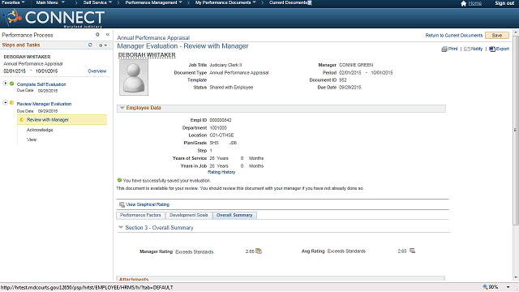Expand the Complete Self Evaluation step
The width and height of the screenshot is (519, 292).
(6, 83)
